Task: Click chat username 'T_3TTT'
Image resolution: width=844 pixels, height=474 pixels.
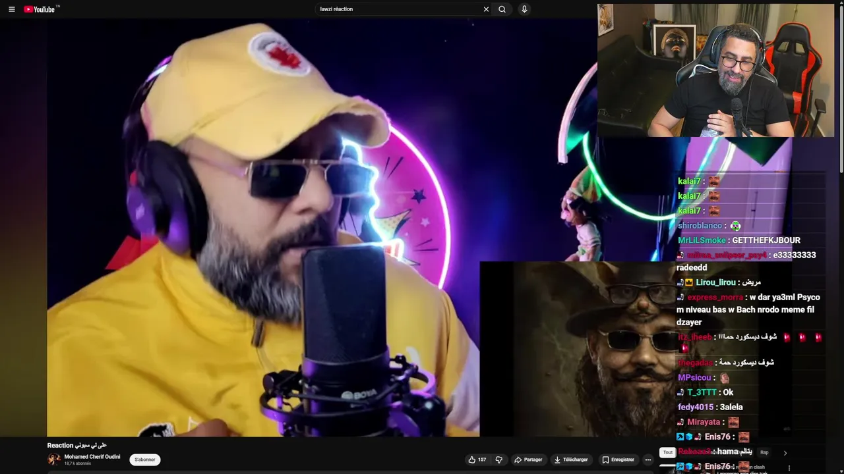Action: (700, 392)
